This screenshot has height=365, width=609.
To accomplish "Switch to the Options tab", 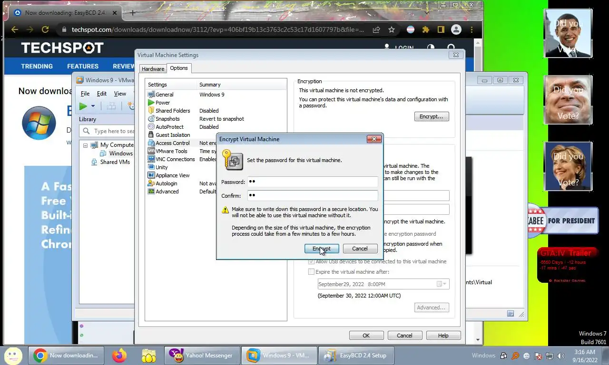I will [179, 68].
